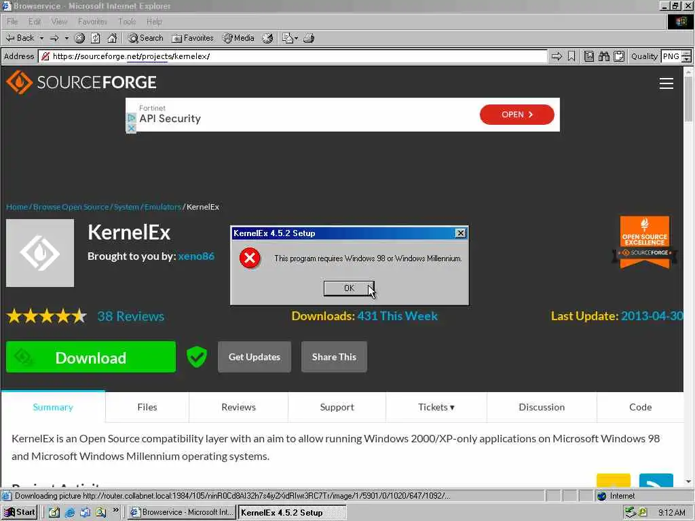Click OK in KernelEx Setup dialog
The image size is (695, 521).
tap(349, 288)
